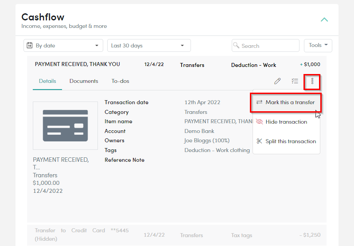Open hidden Transfer to Credit Card row
Viewport: 354px width, 246px height.
point(177,235)
